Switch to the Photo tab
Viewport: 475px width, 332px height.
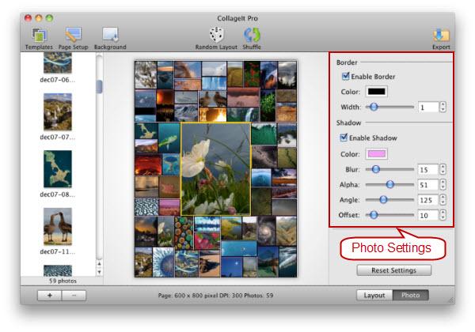(x=410, y=295)
